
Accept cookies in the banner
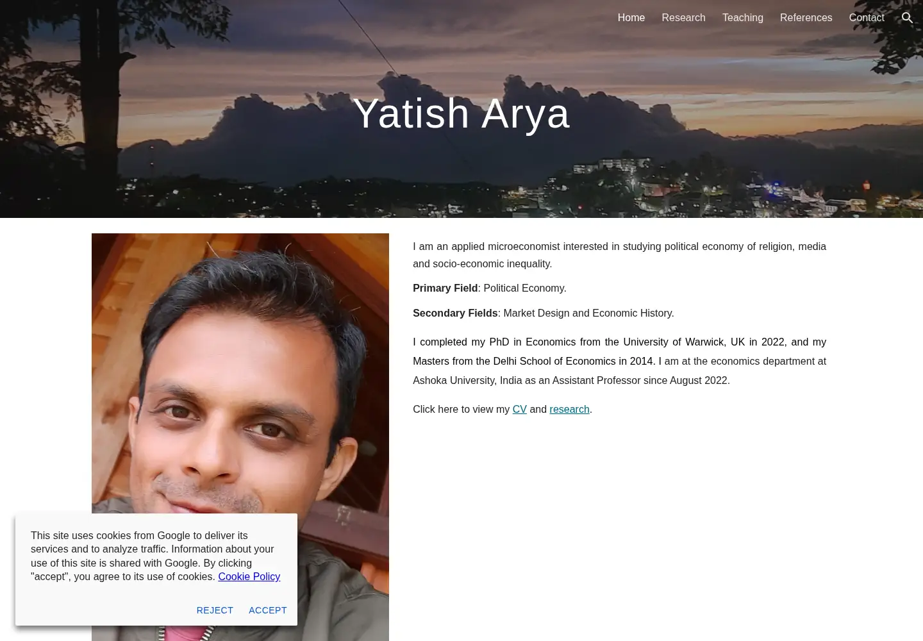click(268, 610)
